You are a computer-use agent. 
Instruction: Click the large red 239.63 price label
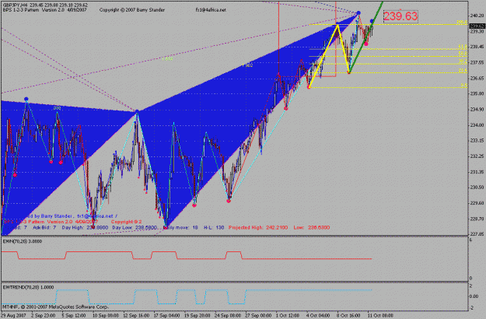pos(400,16)
